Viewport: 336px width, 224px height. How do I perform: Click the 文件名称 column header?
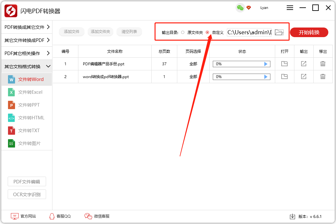coord(115,52)
